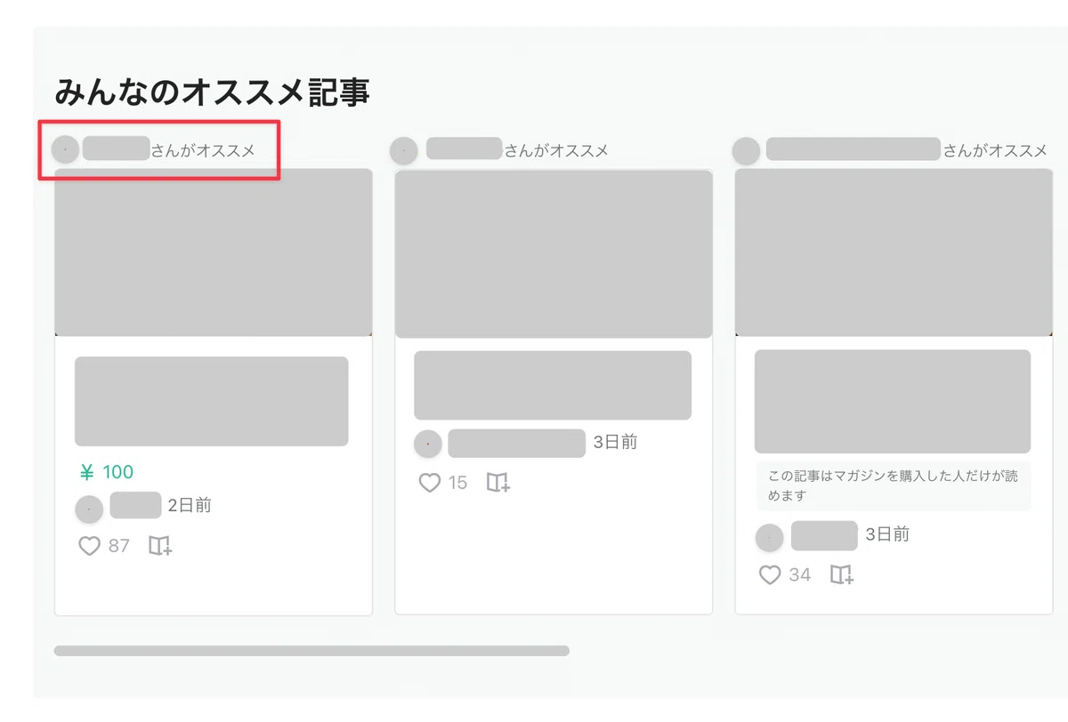Click the この記事はマガジンを購入した人だけが読めます notice

pos(894,485)
